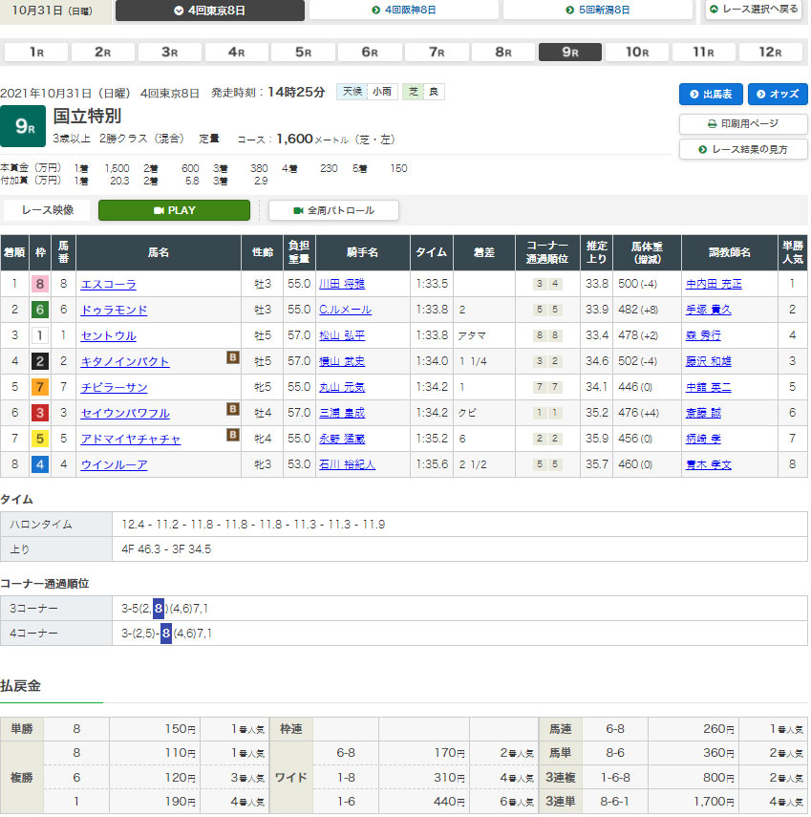Viewport: 811px width, 817px height.
Task: Click the 印刷用ページ print button
Action: coord(743,123)
